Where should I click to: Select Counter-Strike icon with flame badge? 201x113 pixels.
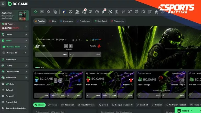(104, 12)
